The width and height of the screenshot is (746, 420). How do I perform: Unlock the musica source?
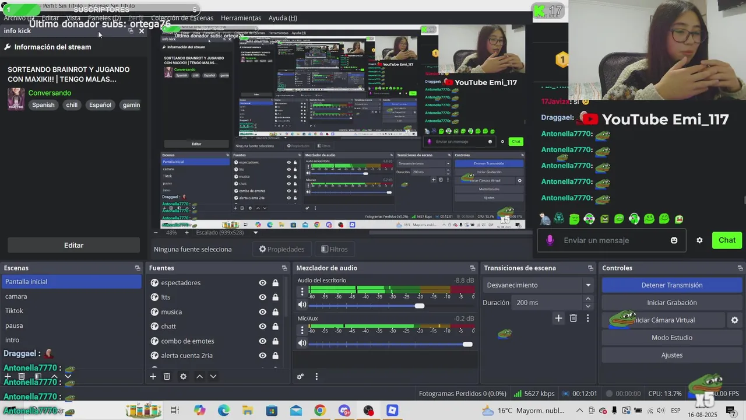pos(275,312)
